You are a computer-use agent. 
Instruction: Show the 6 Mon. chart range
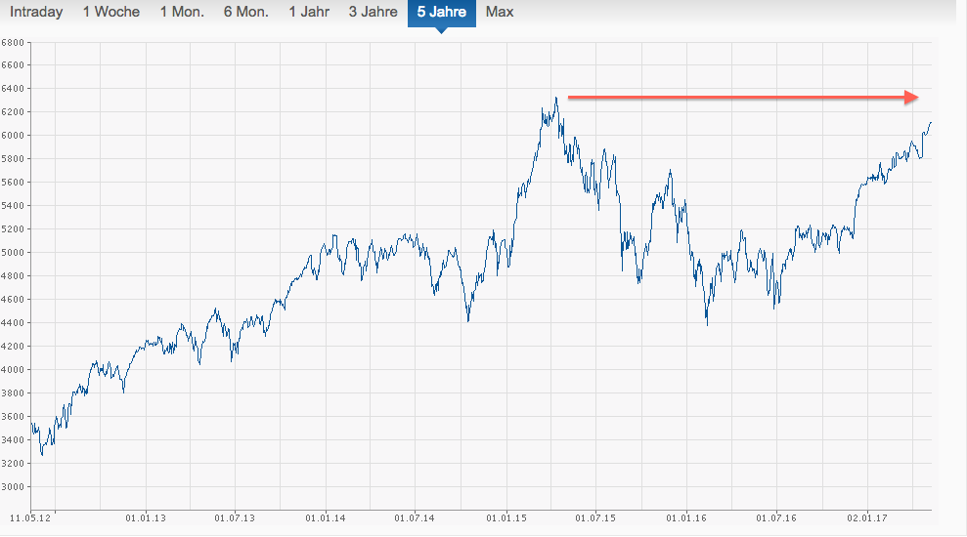[246, 13]
